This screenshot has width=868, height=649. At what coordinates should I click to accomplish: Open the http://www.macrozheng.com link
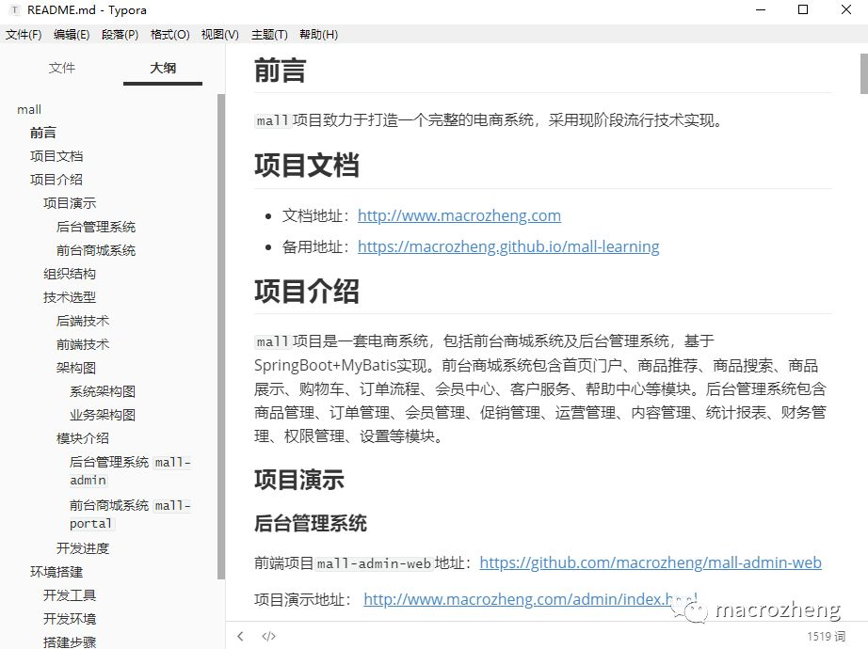(458, 215)
